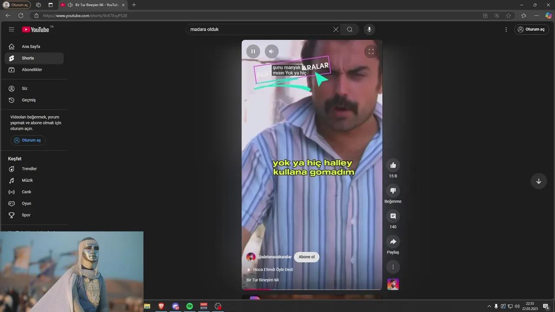The image size is (555, 312).
Task: Click sidebar Oturum aç sign-in button
Action: click(28, 140)
